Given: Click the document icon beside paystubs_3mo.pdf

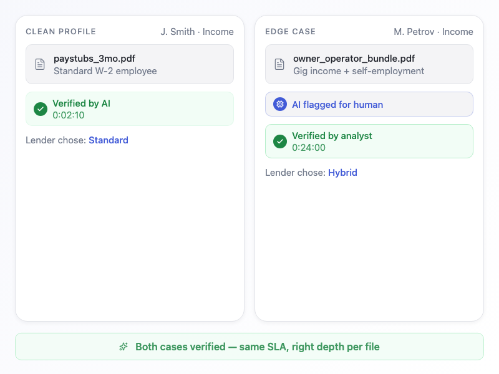Looking at the screenshot, I should click(x=40, y=64).
